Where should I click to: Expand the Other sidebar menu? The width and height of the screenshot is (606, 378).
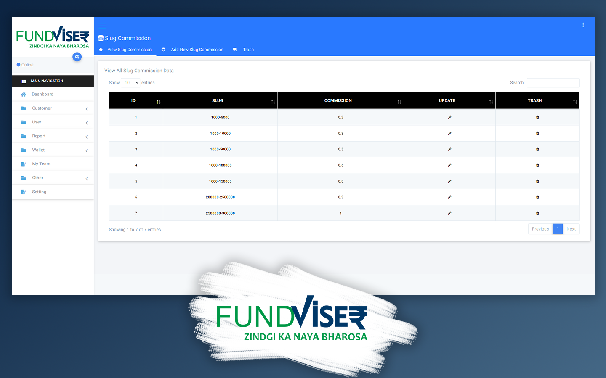click(x=53, y=178)
